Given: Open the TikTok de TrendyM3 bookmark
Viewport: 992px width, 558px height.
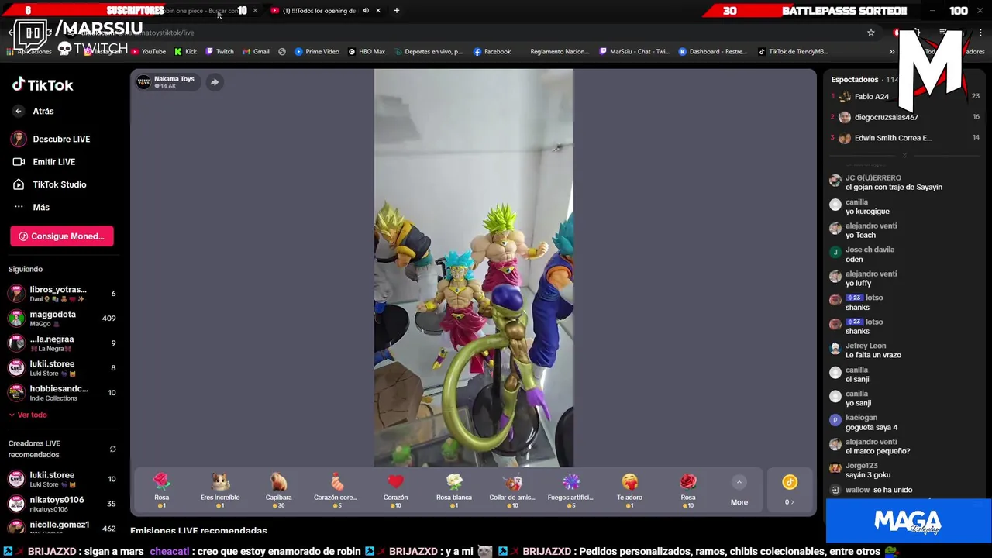Looking at the screenshot, I should pyautogui.click(x=793, y=52).
